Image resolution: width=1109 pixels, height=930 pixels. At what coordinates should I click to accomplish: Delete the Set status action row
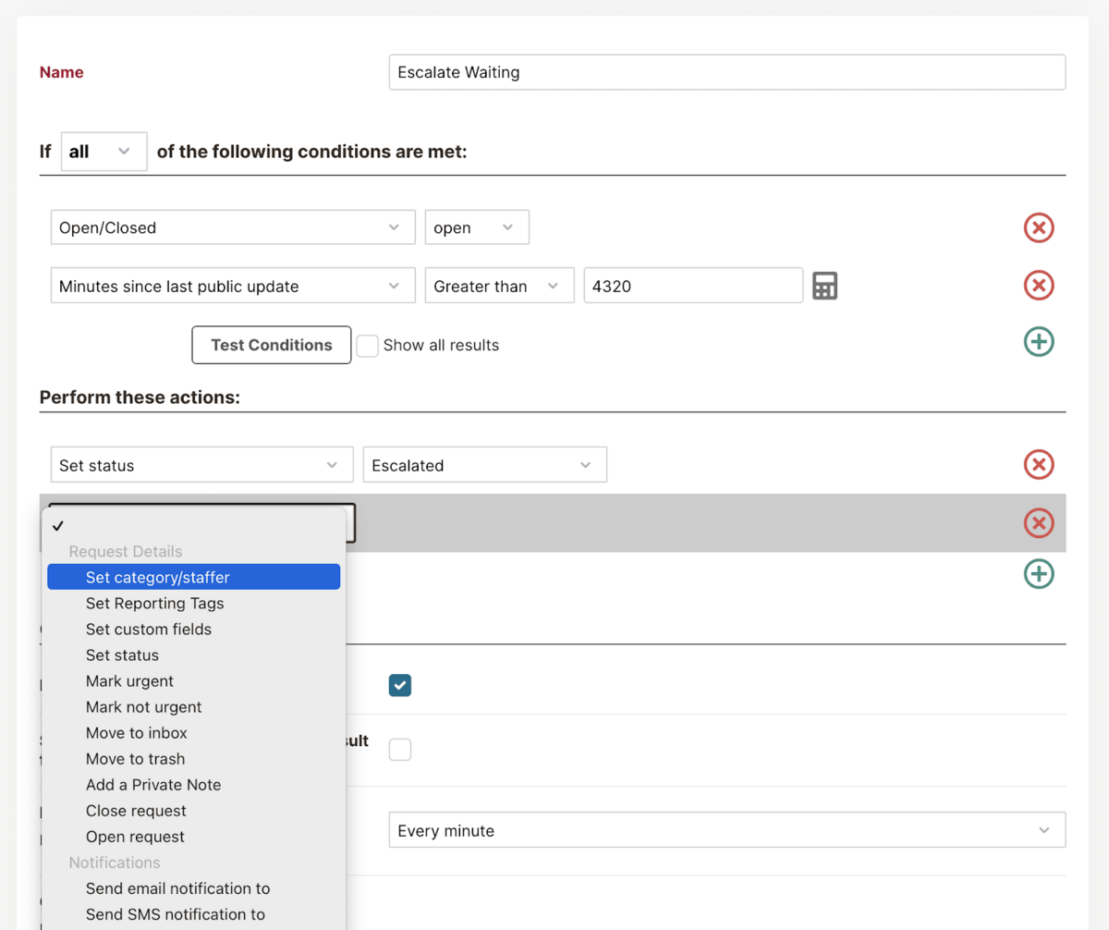click(1039, 464)
